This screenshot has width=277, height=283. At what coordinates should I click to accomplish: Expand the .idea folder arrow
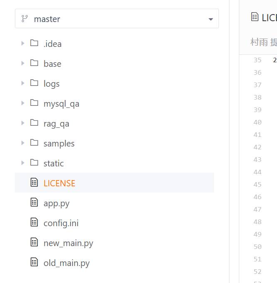point(23,43)
